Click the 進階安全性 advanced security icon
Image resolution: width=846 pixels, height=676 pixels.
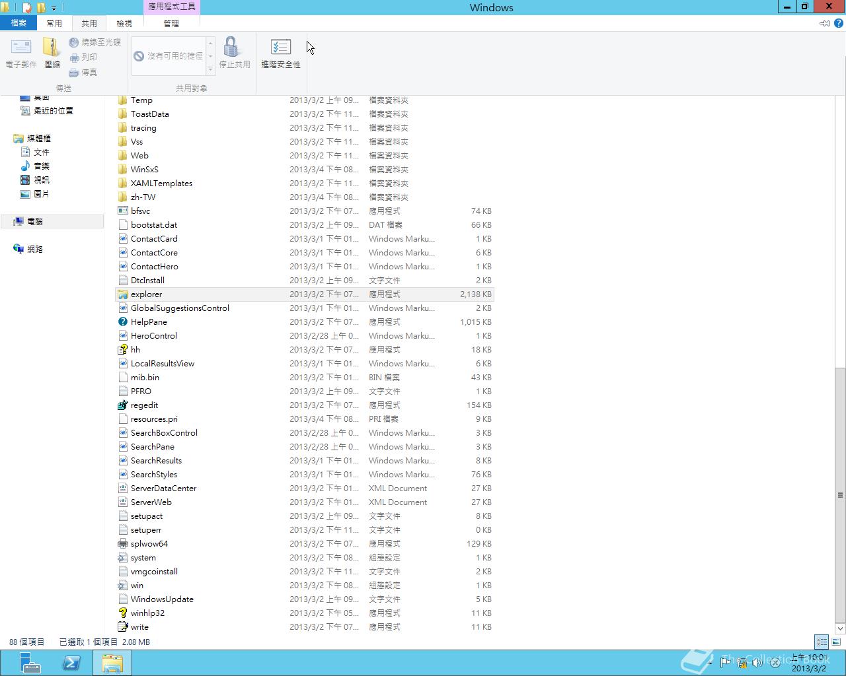point(281,48)
